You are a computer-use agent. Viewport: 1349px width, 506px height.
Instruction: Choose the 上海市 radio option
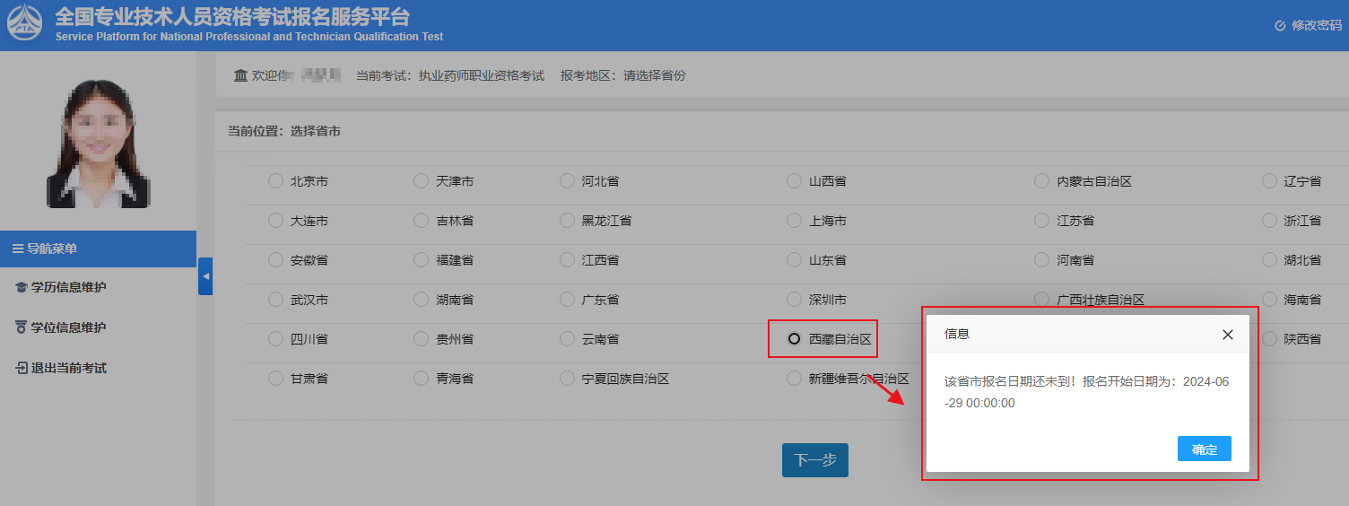pos(794,221)
